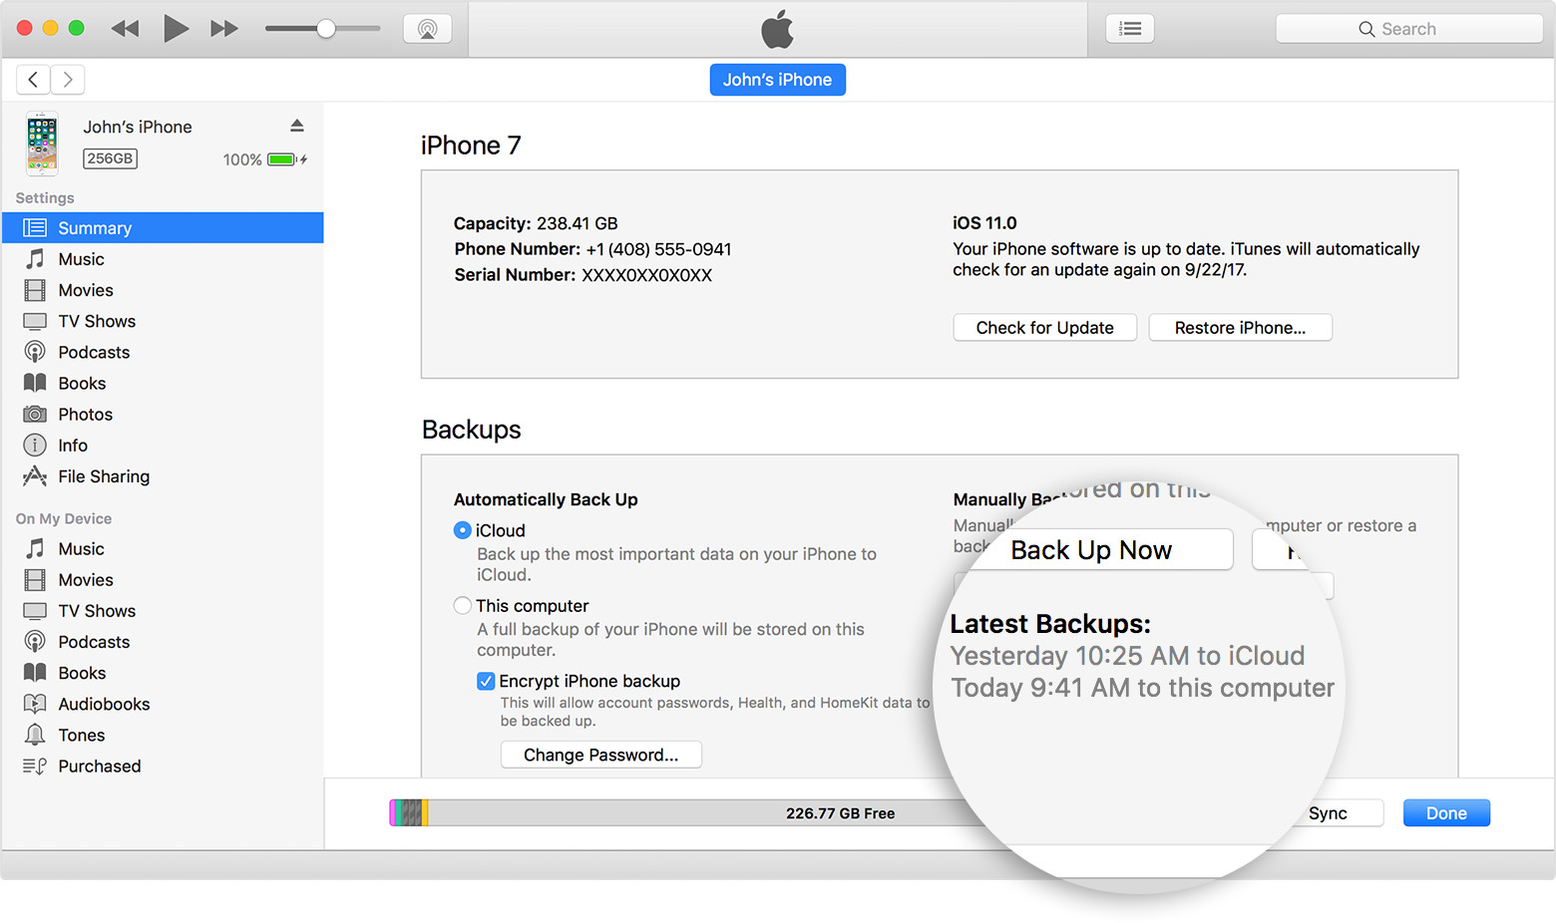Go back with the left arrow
Viewport: 1556px width, 923px height.
coord(33,79)
